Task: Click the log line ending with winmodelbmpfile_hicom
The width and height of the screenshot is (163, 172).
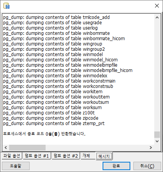Action: (x=68, y=70)
